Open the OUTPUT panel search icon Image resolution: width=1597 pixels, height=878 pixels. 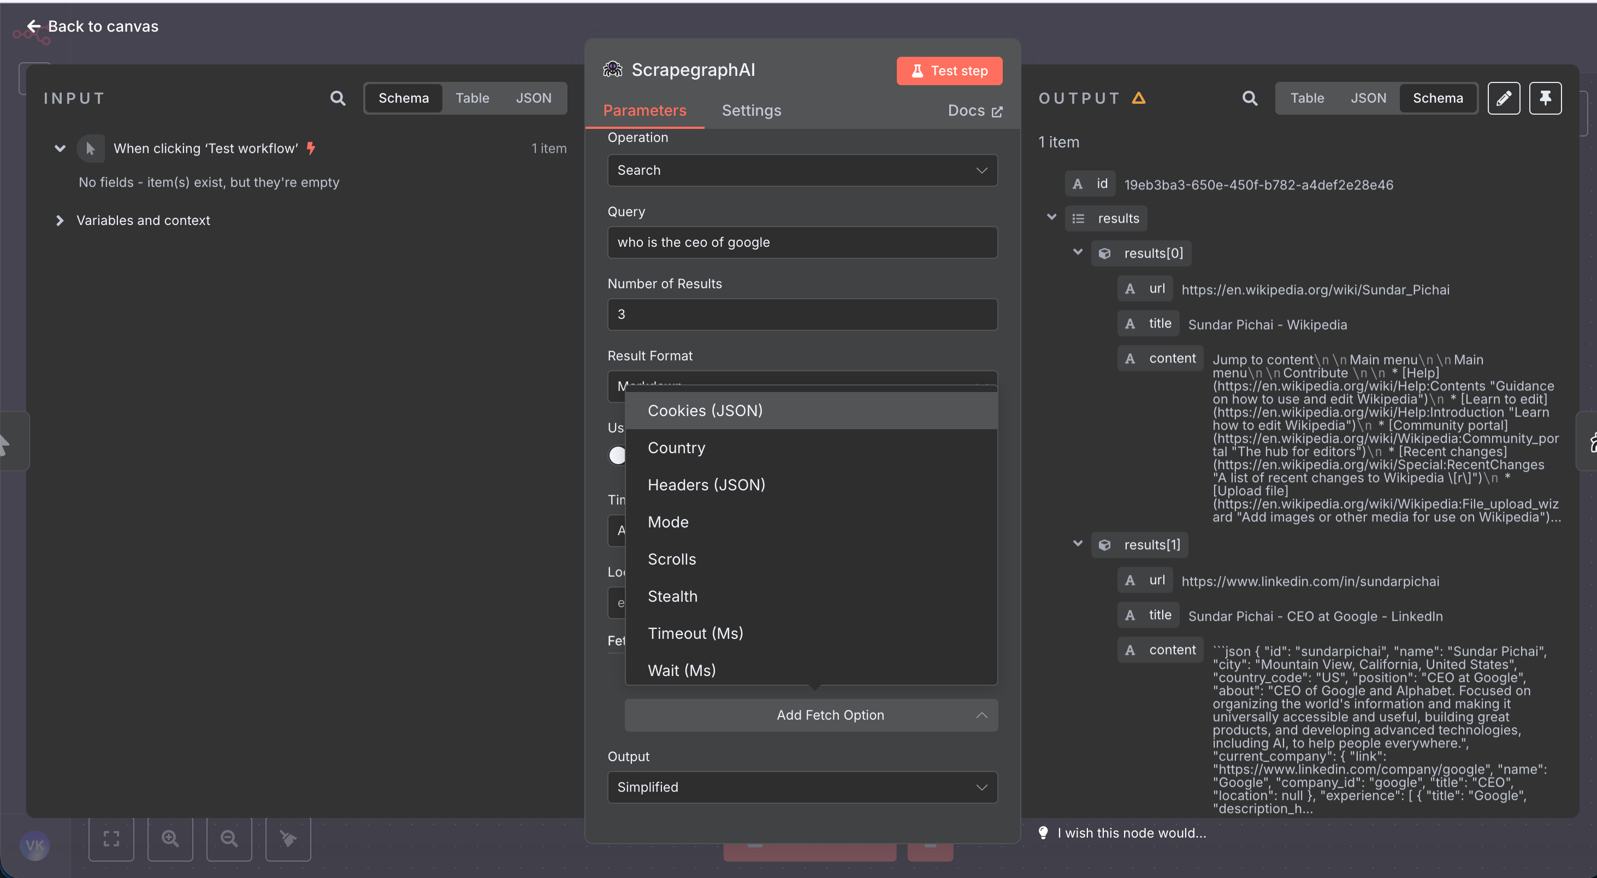[x=1250, y=98]
